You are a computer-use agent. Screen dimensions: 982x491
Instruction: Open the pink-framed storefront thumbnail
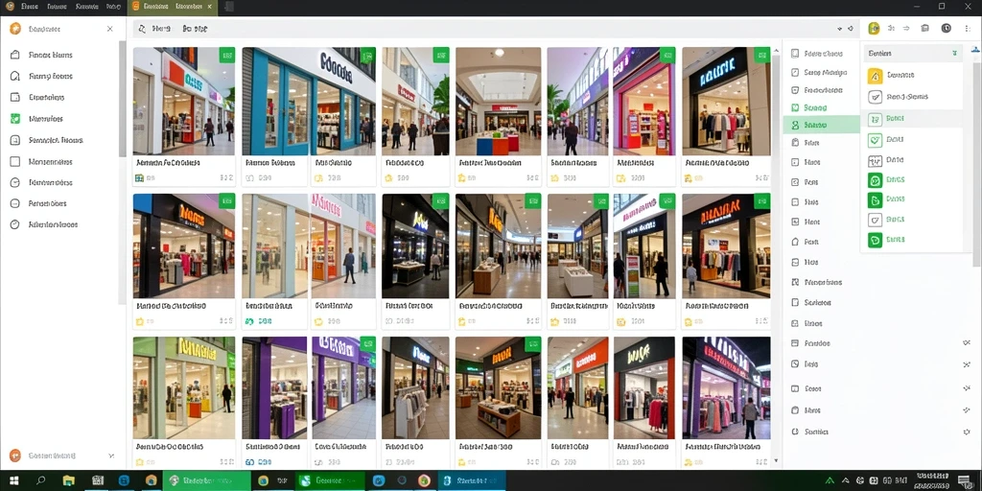tap(643, 102)
